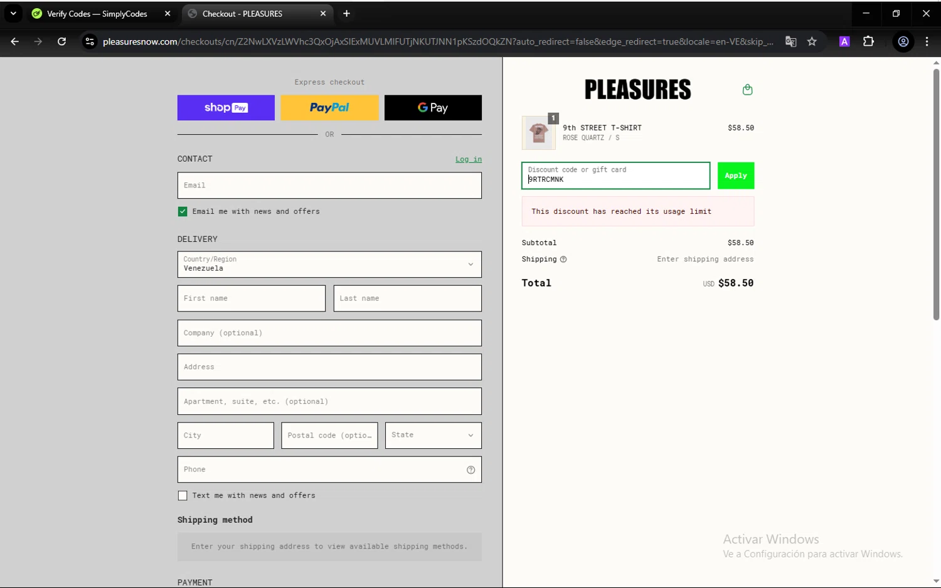Click the discount code or gift card field
This screenshot has width=941, height=588.
pos(615,176)
